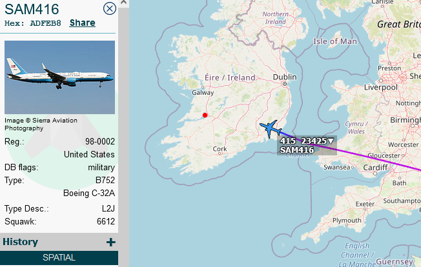
Task: Click the Liverpool city label on map
Action: pyautogui.click(x=381, y=88)
